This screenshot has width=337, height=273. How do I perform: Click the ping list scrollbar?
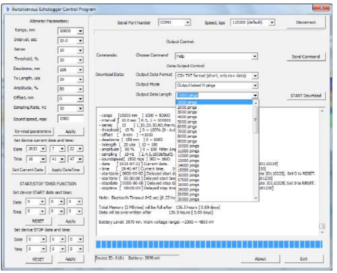pyautogui.click(x=256, y=120)
